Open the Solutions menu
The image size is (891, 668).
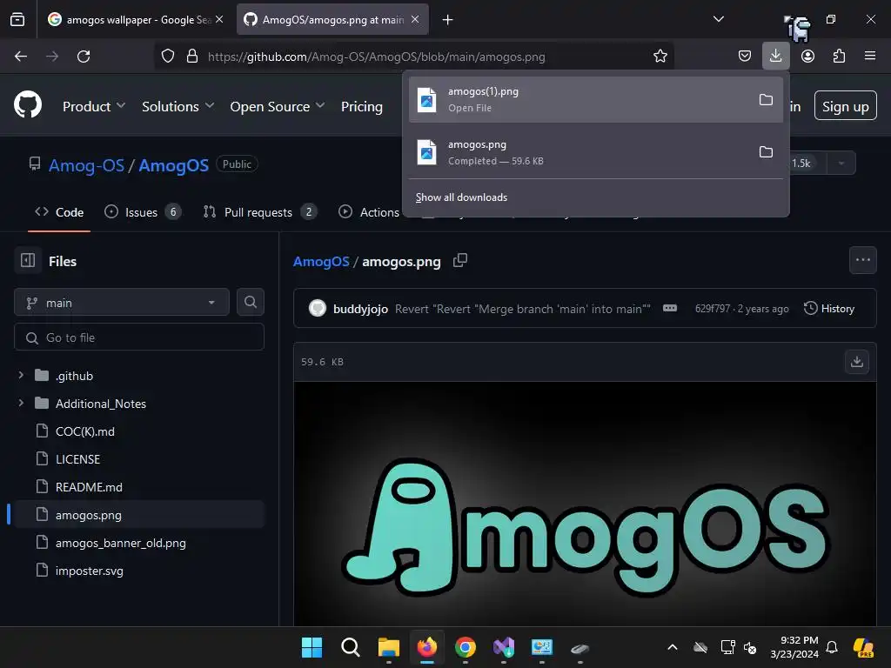178,106
